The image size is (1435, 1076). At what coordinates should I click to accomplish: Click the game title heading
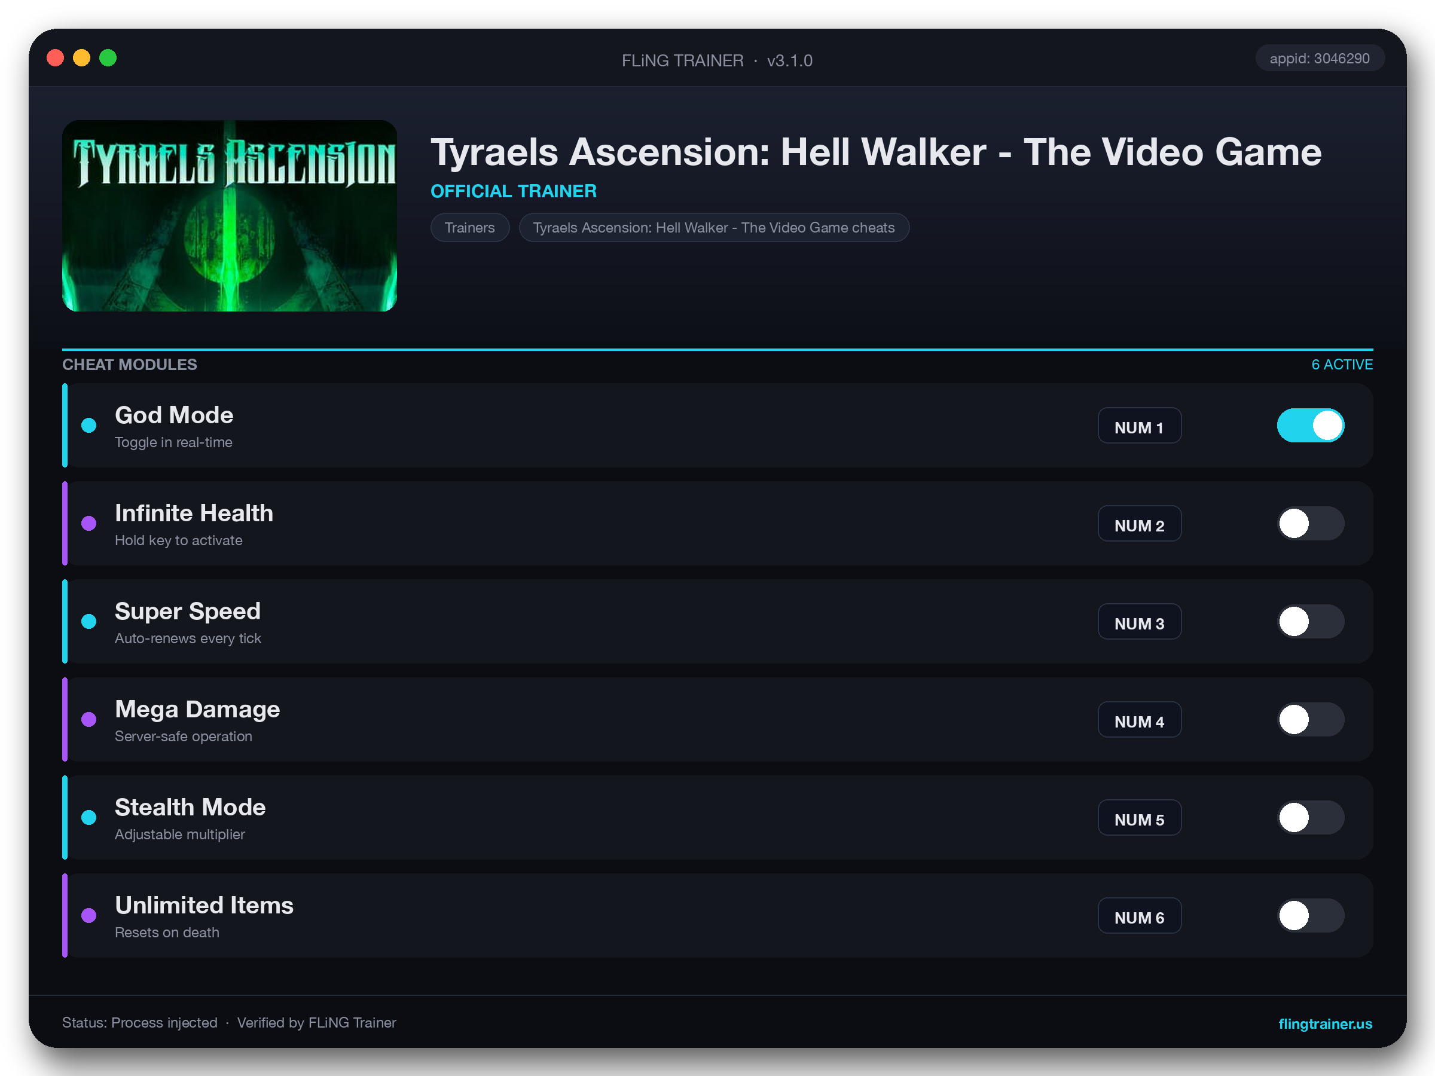pos(876,152)
